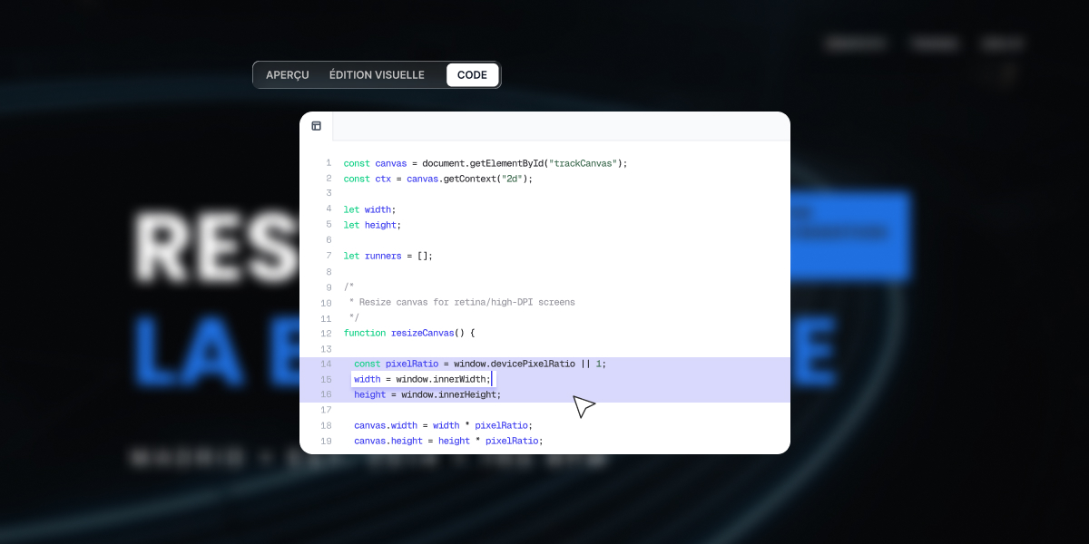The image size is (1089, 544).
Task: Switch to the APERÇU tab
Action: [x=287, y=75]
